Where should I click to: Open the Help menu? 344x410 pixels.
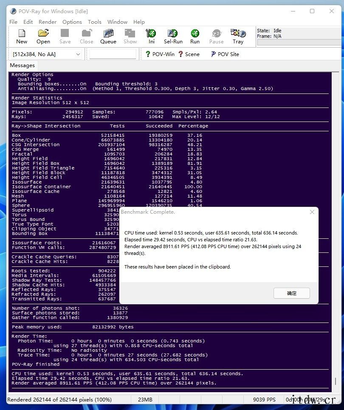139,22
